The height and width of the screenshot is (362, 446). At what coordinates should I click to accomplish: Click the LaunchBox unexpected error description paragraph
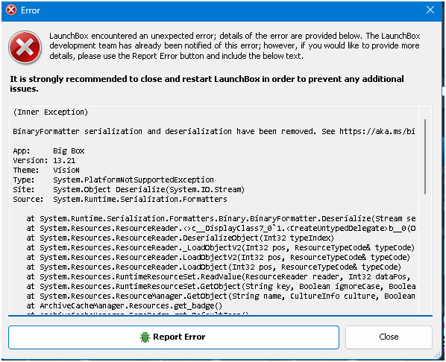click(x=235, y=45)
